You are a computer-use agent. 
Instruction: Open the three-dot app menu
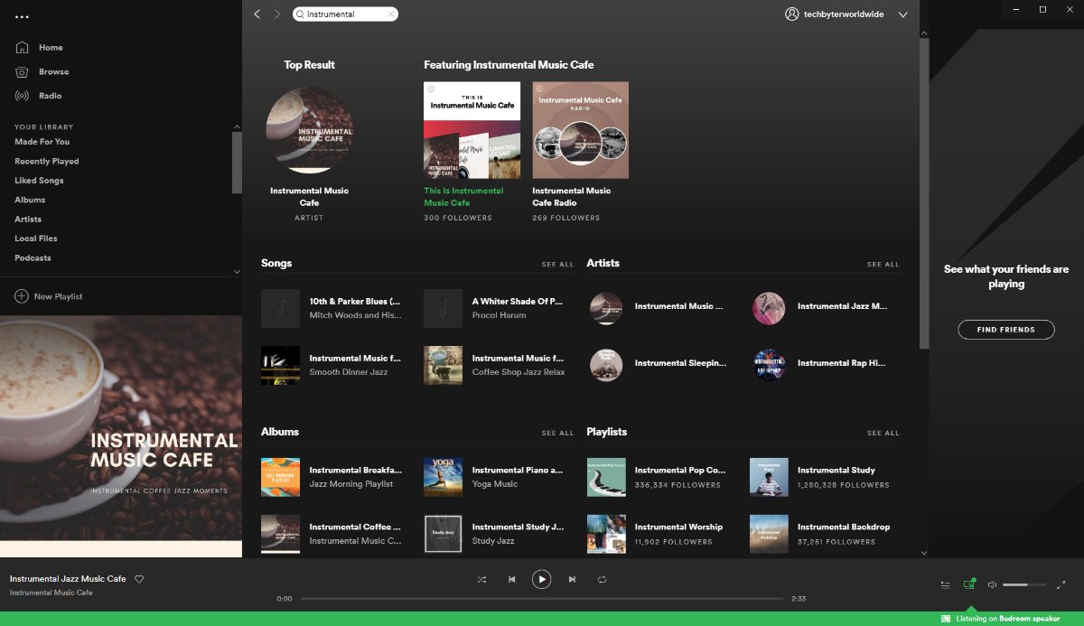tap(23, 17)
